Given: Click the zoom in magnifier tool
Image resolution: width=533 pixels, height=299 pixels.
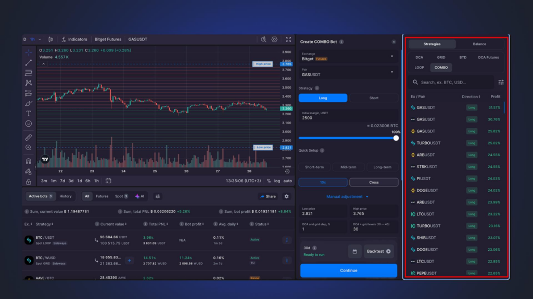Looking at the screenshot, I should (x=29, y=147).
